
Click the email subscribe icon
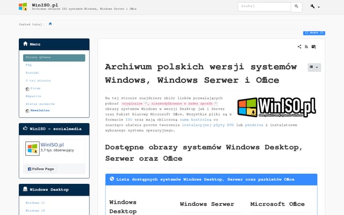click(313, 47)
